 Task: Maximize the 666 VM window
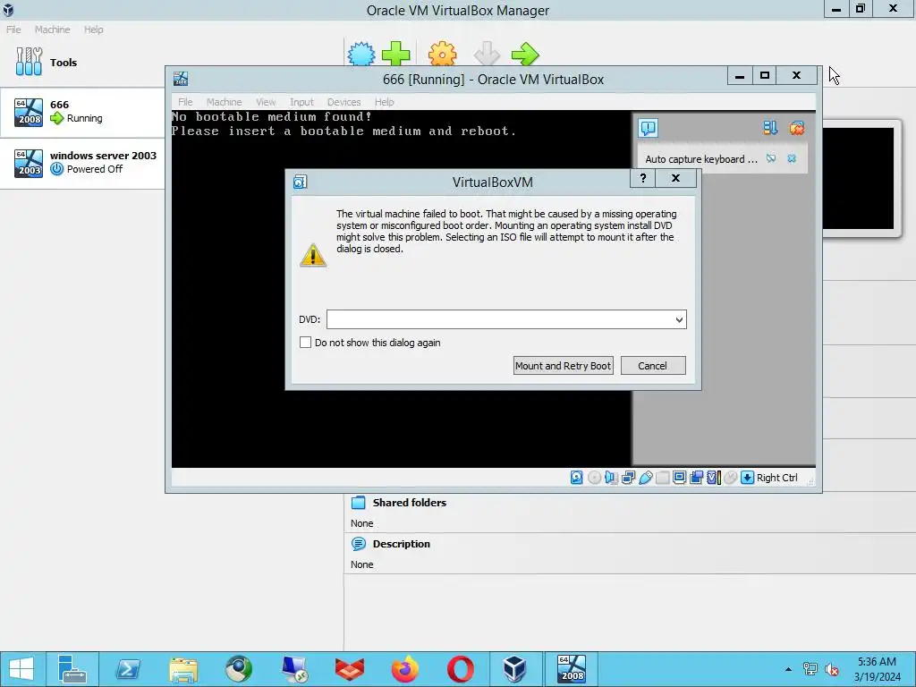765,75
